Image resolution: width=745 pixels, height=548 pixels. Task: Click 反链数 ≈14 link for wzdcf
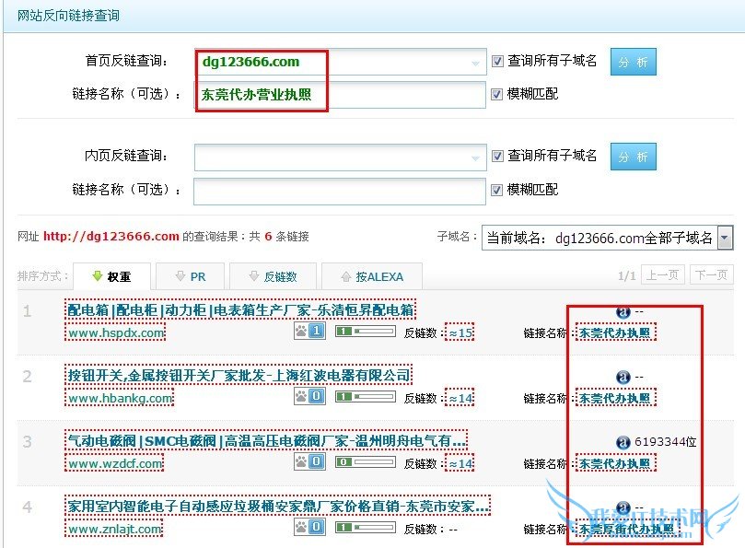tap(460, 463)
